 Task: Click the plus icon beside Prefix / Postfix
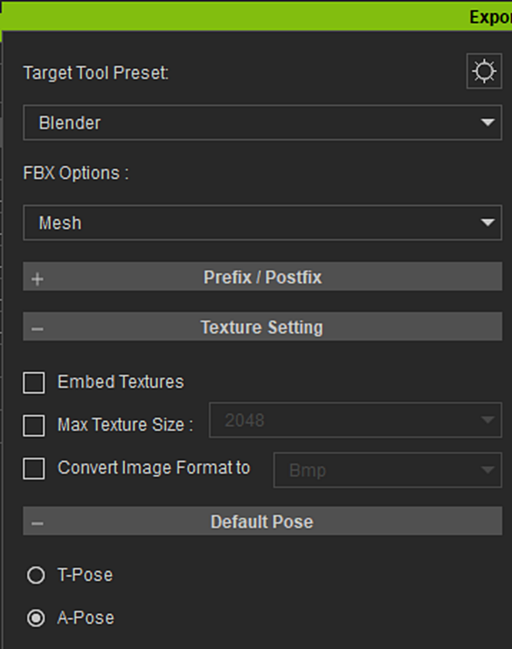click(x=38, y=279)
